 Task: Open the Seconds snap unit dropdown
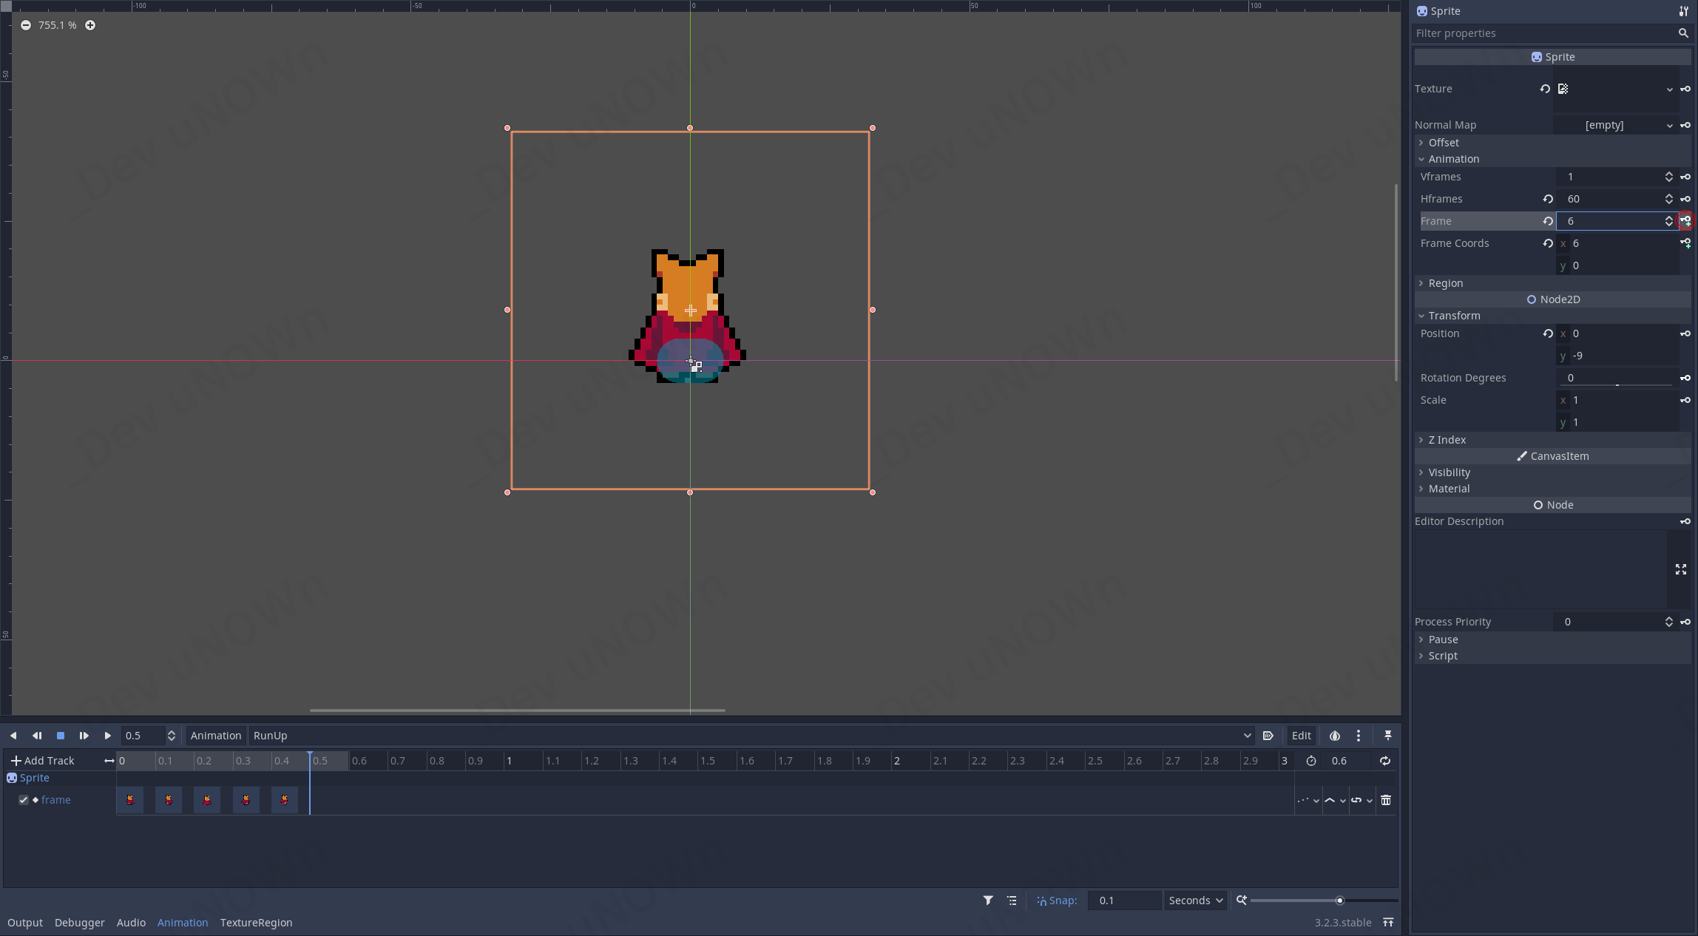tap(1195, 901)
